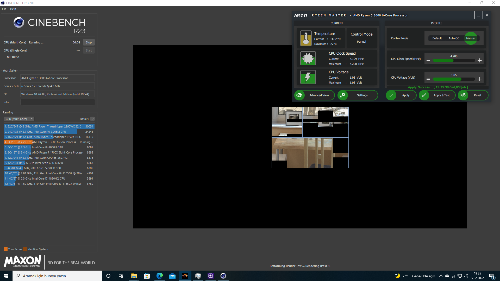500x281 pixels.
Task: Select ranking row 9 Core i7-7700K
Action: tap(49, 168)
